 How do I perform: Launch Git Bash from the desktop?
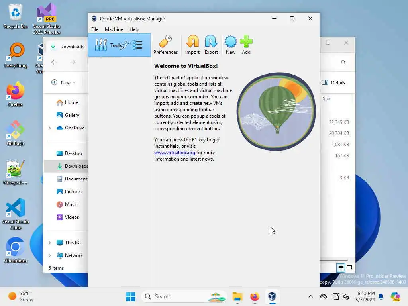pos(16,133)
